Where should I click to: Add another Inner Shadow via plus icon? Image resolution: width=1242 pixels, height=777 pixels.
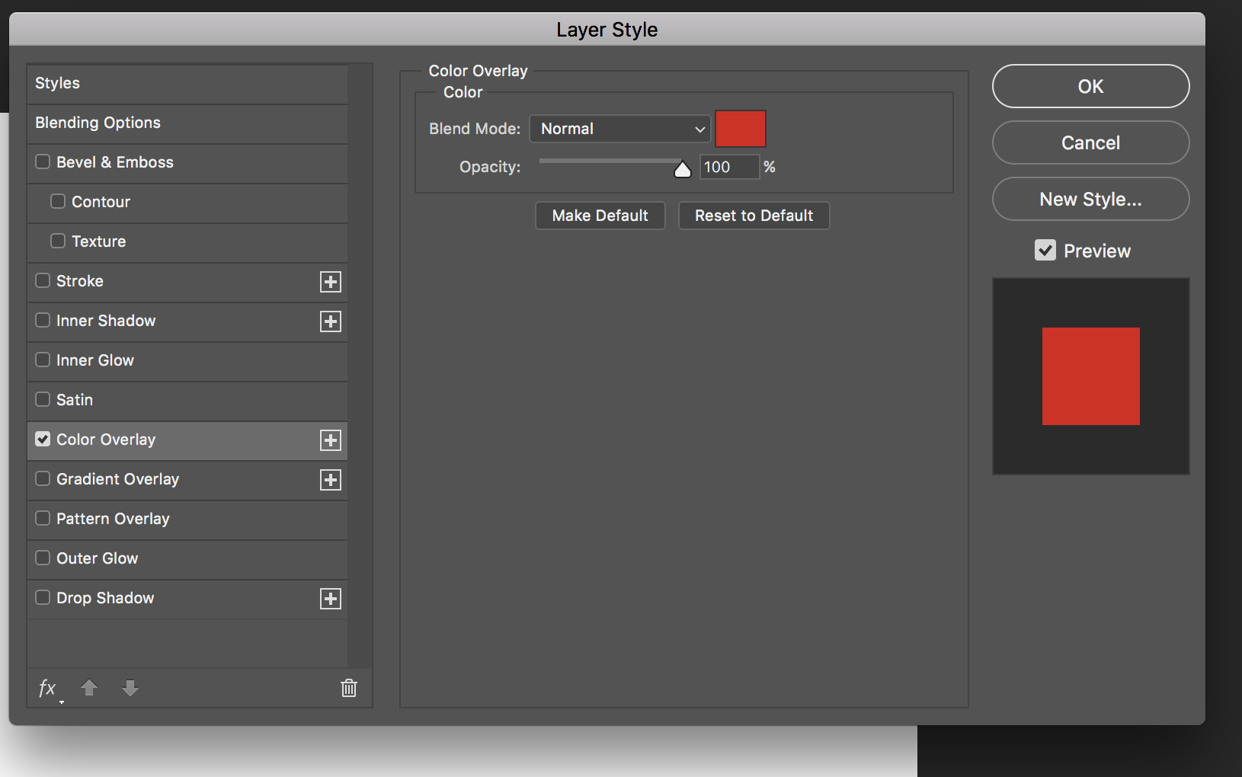coord(330,321)
